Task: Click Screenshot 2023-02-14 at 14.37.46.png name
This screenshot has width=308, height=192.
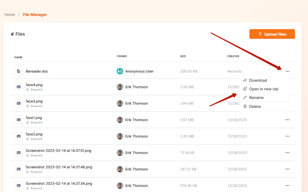Action: tap(59, 167)
